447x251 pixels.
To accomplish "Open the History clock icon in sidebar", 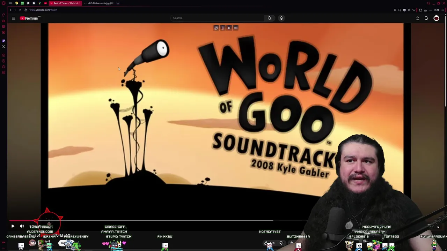I will [x=3, y=61].
